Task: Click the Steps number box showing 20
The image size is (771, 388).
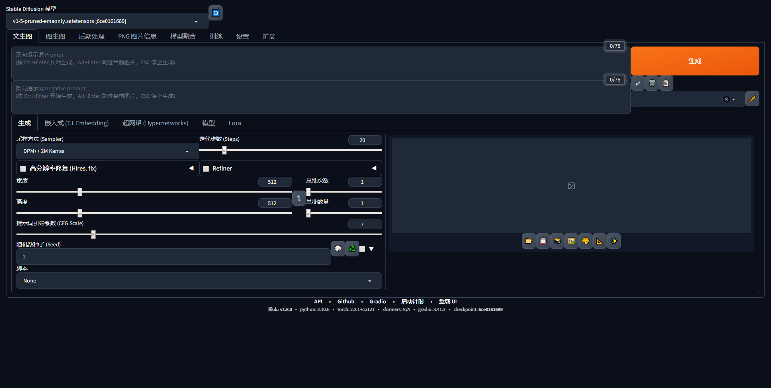Action: pyautogui.click(x=365, y=140)
